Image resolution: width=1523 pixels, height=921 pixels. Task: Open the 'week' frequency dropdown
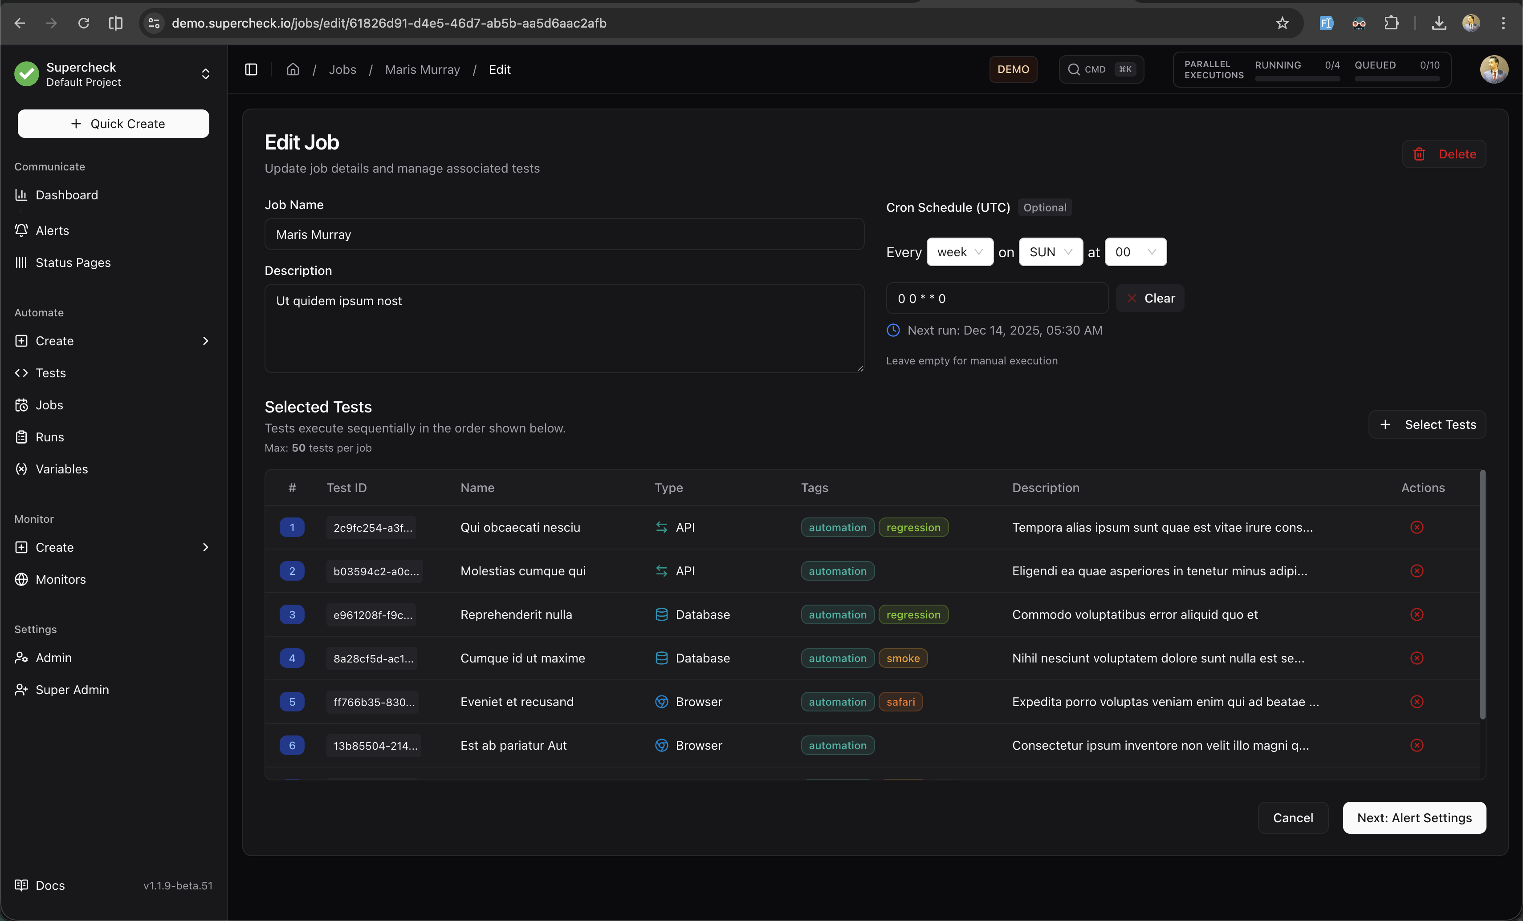click(x=959, y=252)
